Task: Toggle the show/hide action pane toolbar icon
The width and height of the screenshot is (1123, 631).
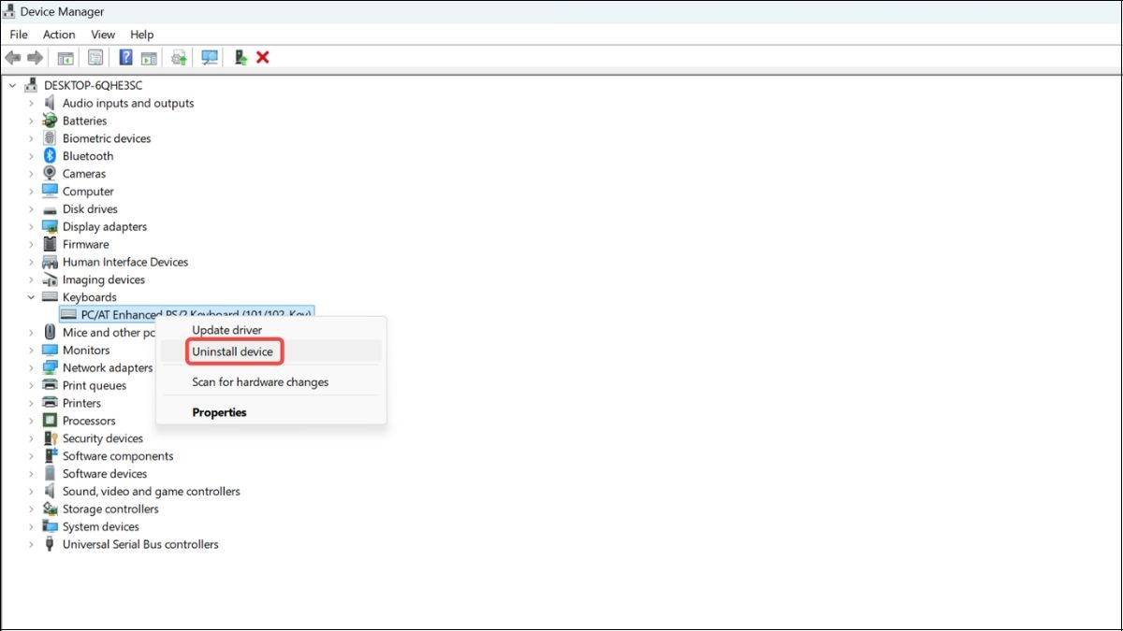Action: click(x=149, y=58)
